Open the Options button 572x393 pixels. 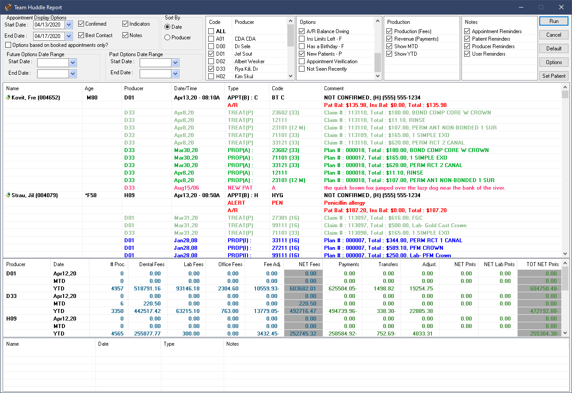[554, 62]
